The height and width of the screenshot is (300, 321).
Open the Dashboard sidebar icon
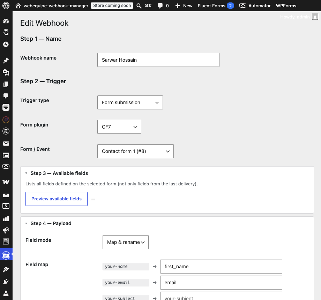(x=6, y=21)
